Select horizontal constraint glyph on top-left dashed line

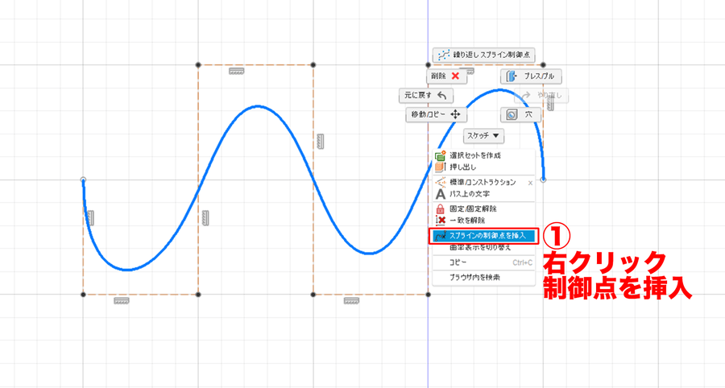(x=236, y=71)
